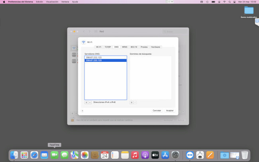
Task: Open the Items reubicados desktop folder
Action: 249,11
